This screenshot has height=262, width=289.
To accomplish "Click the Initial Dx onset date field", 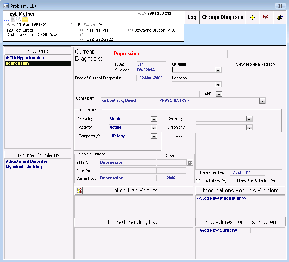I will tap(172, 162).
